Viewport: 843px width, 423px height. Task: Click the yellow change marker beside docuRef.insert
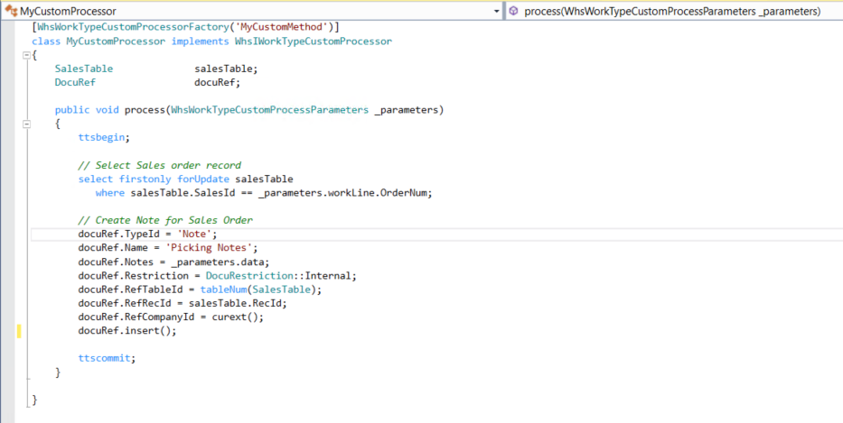pyautogui.click(x=19, y=331)
